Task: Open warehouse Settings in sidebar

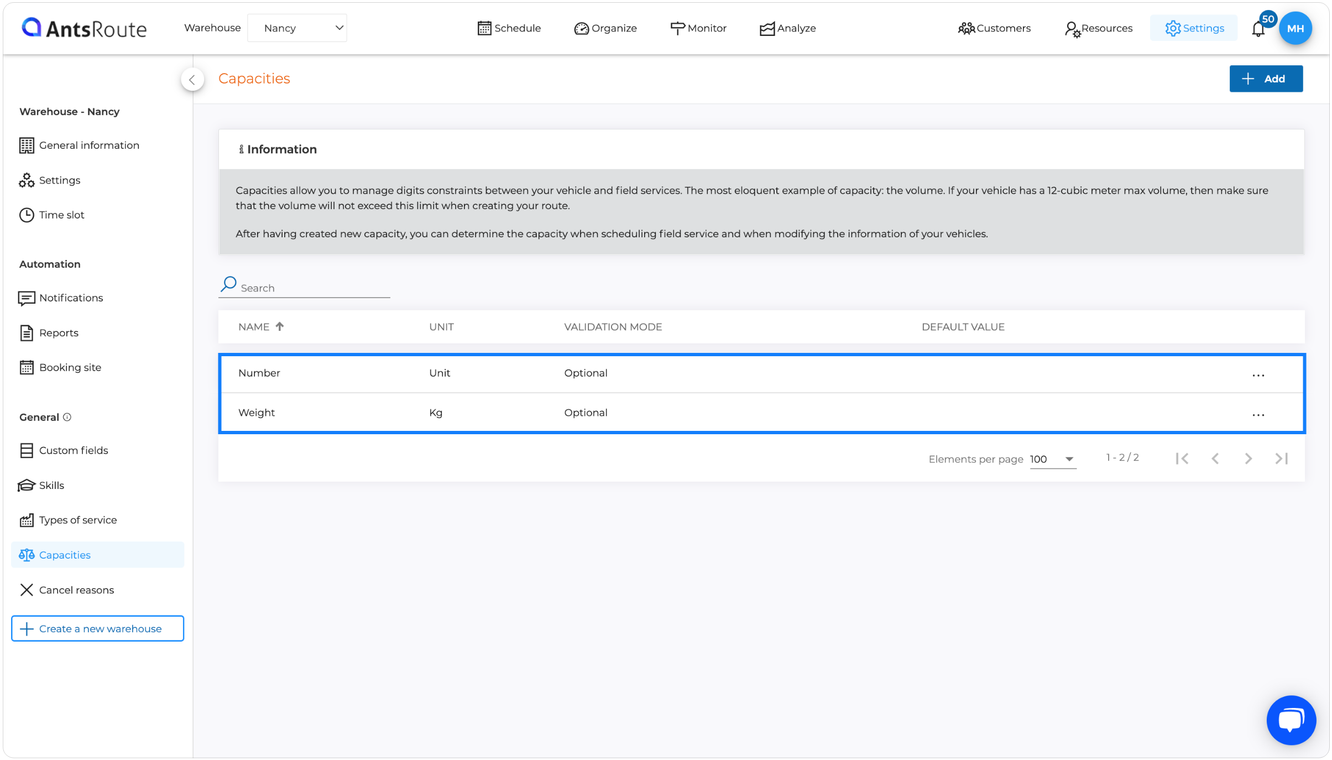Action: coord(50,180)
